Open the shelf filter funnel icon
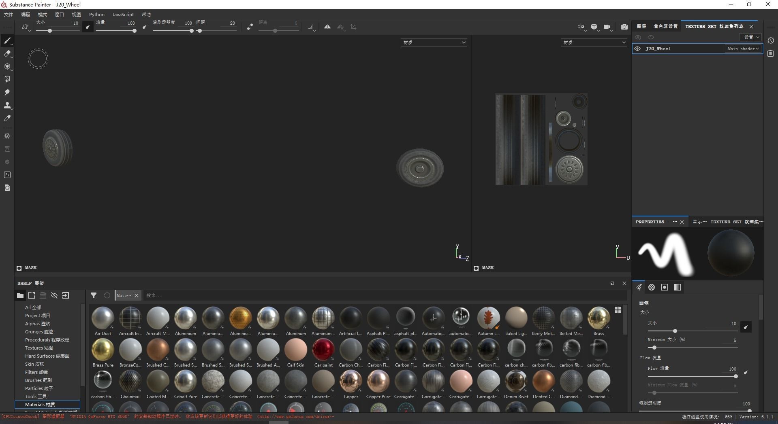Screen dimensions: 778x424 94,295
